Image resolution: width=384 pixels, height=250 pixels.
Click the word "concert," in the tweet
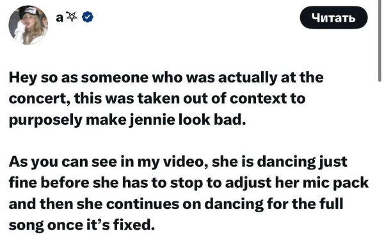click(x=39, y=99)
